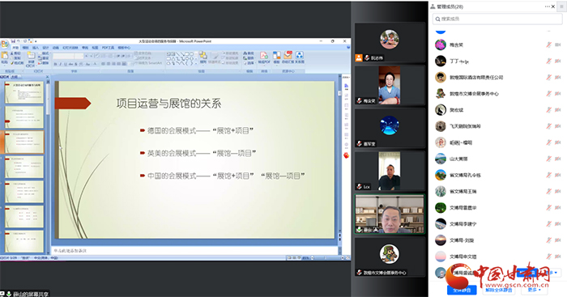Click the Office button orb
This screenshot has width=567, height=297.
[4, 45]
